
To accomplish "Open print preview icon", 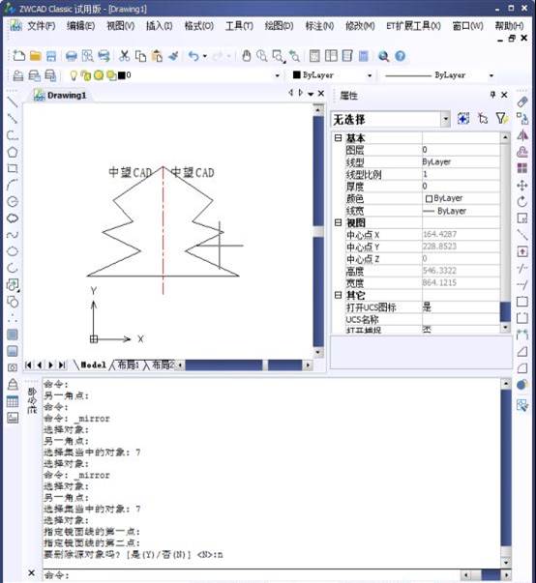I will [x=87, y=56].
